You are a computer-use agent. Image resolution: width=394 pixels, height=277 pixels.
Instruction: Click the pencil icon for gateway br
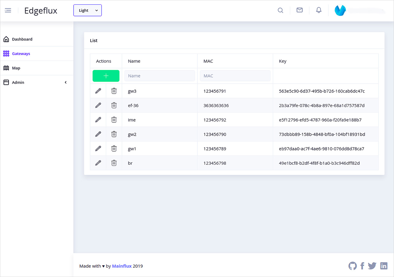[x=98, y=163]
